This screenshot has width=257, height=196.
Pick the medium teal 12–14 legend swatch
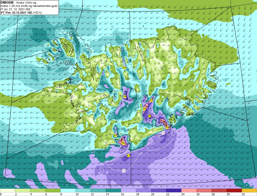[x=98, y=191]
